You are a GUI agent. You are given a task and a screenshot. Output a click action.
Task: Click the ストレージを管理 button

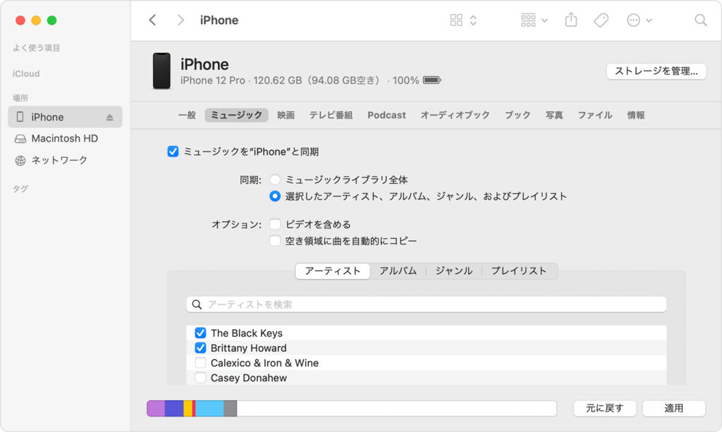tap(656, 71)
